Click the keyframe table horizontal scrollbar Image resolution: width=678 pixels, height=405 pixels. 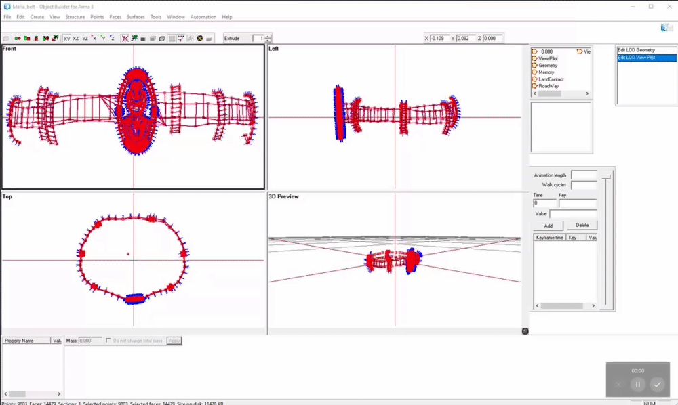565,305
